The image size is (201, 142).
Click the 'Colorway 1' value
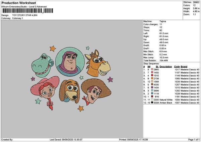17,18
